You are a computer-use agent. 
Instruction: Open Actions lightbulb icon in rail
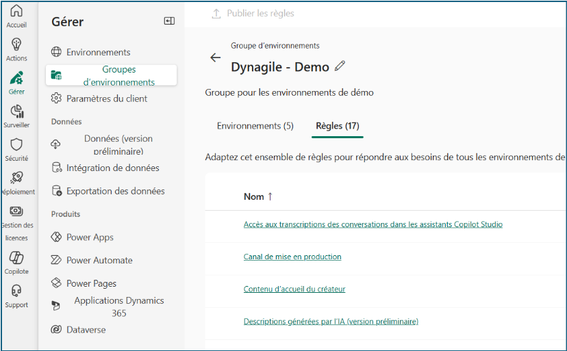point(16,45)
